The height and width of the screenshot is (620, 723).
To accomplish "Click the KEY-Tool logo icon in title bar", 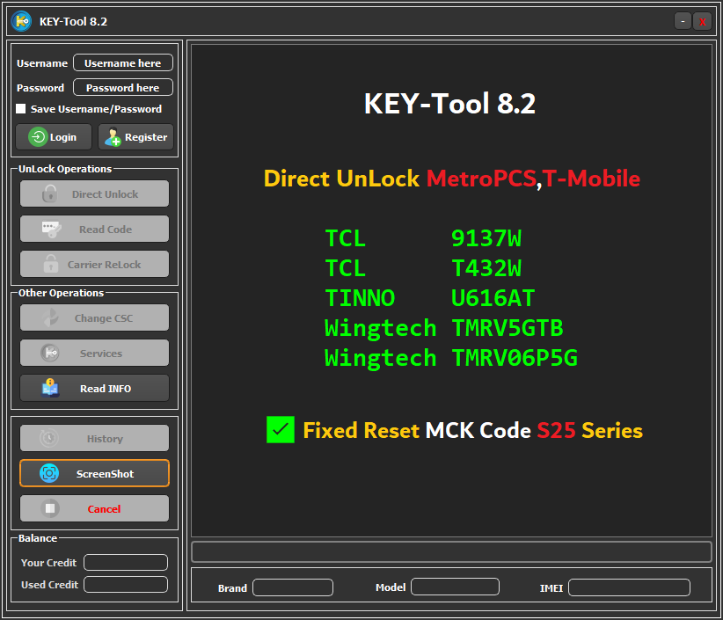I will [21, 21].
